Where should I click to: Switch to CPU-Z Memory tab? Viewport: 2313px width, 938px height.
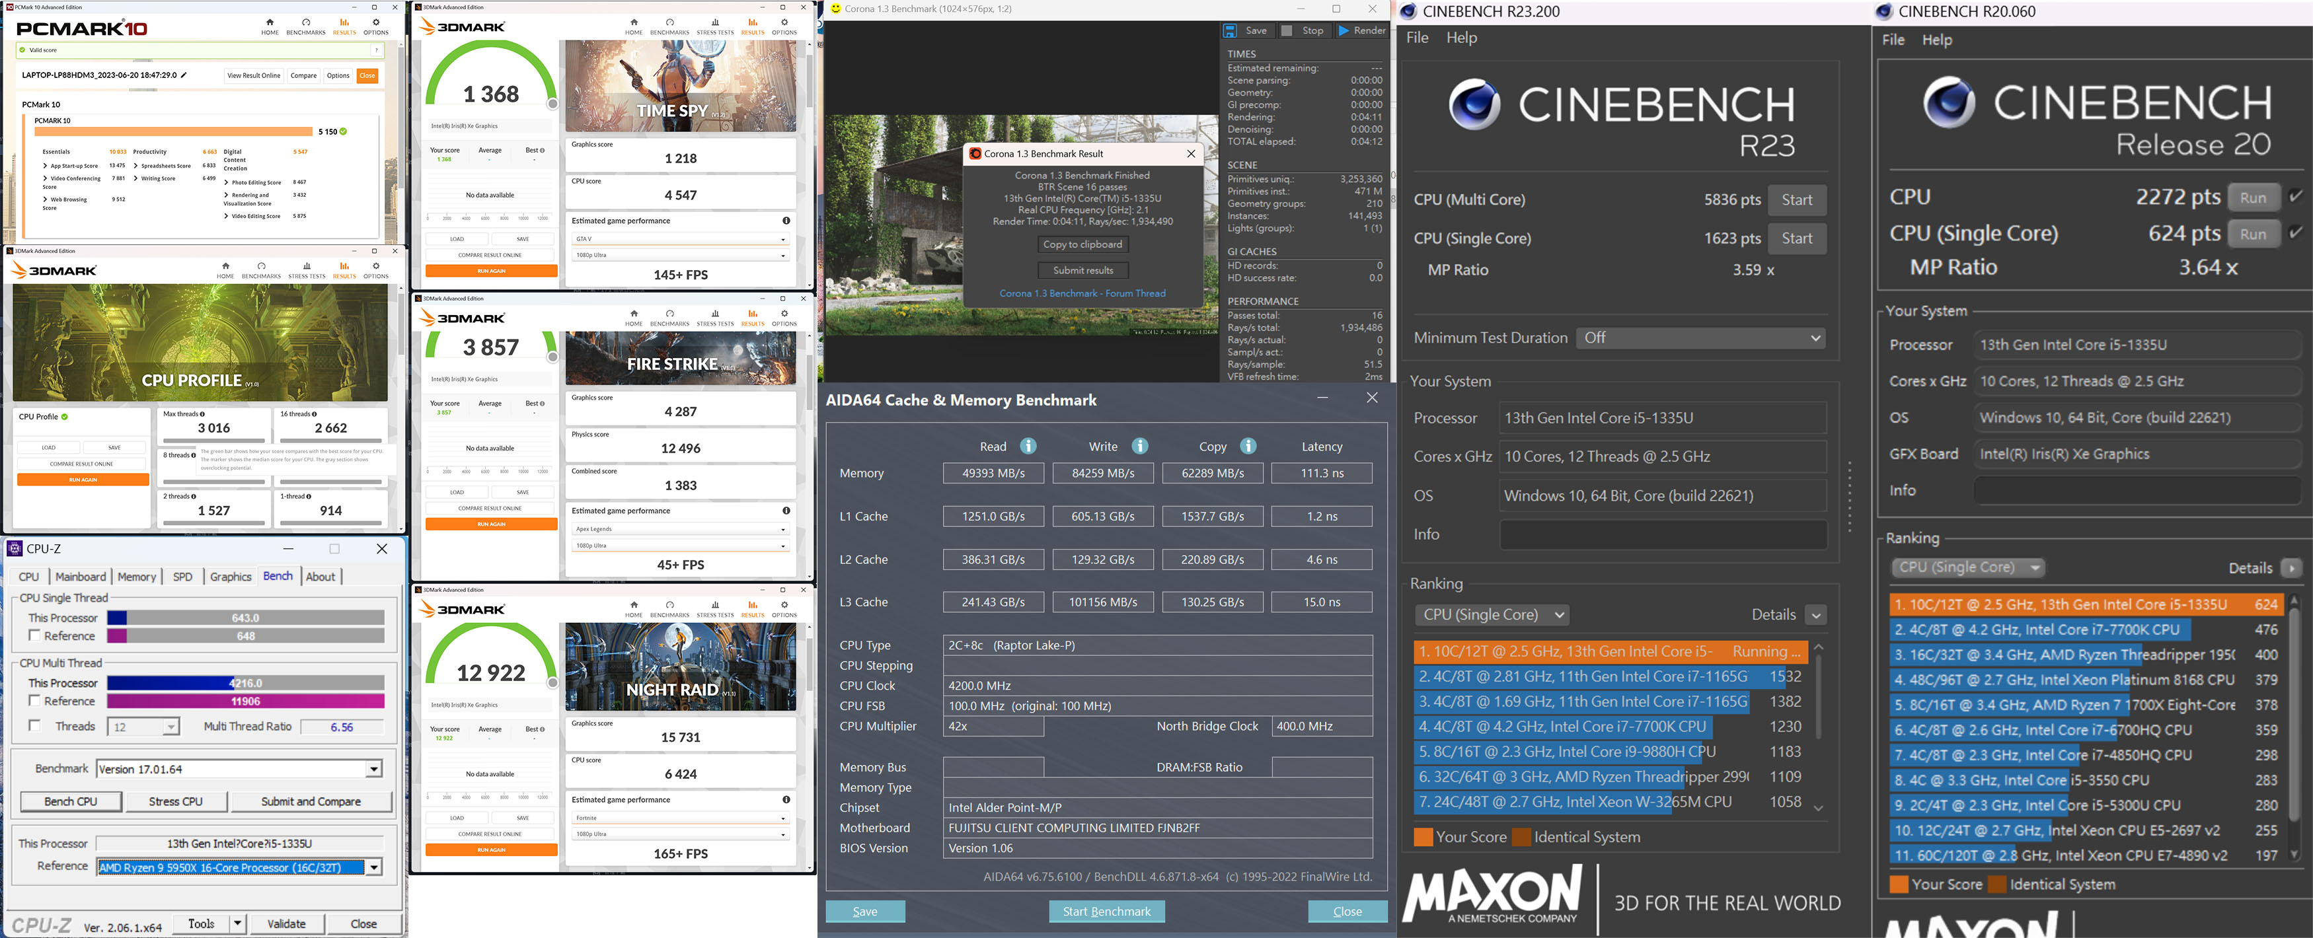[x=137, y=577]
